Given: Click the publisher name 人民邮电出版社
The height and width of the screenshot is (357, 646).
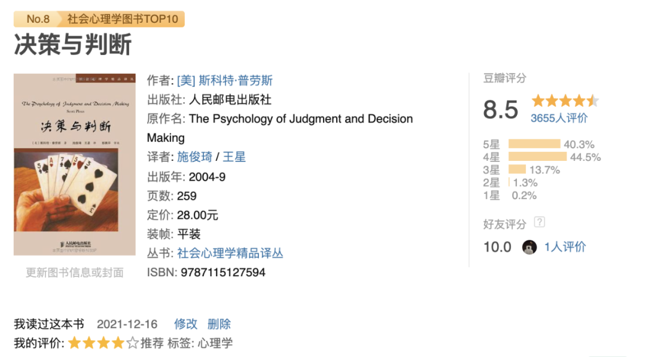Looking at the screenshot, I should (230, 100).
